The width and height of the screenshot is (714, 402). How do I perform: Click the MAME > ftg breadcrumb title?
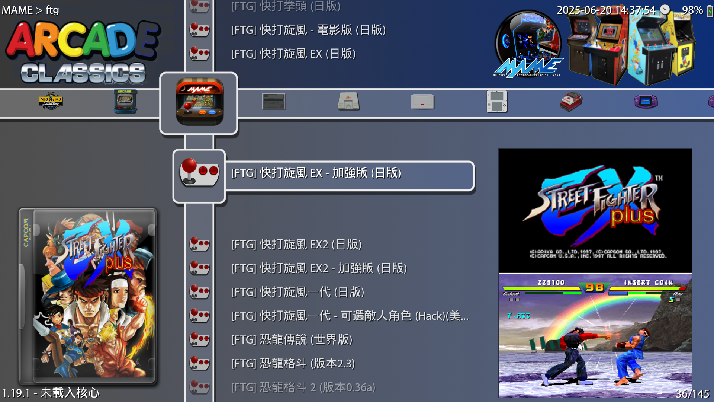tap(30, 10)
